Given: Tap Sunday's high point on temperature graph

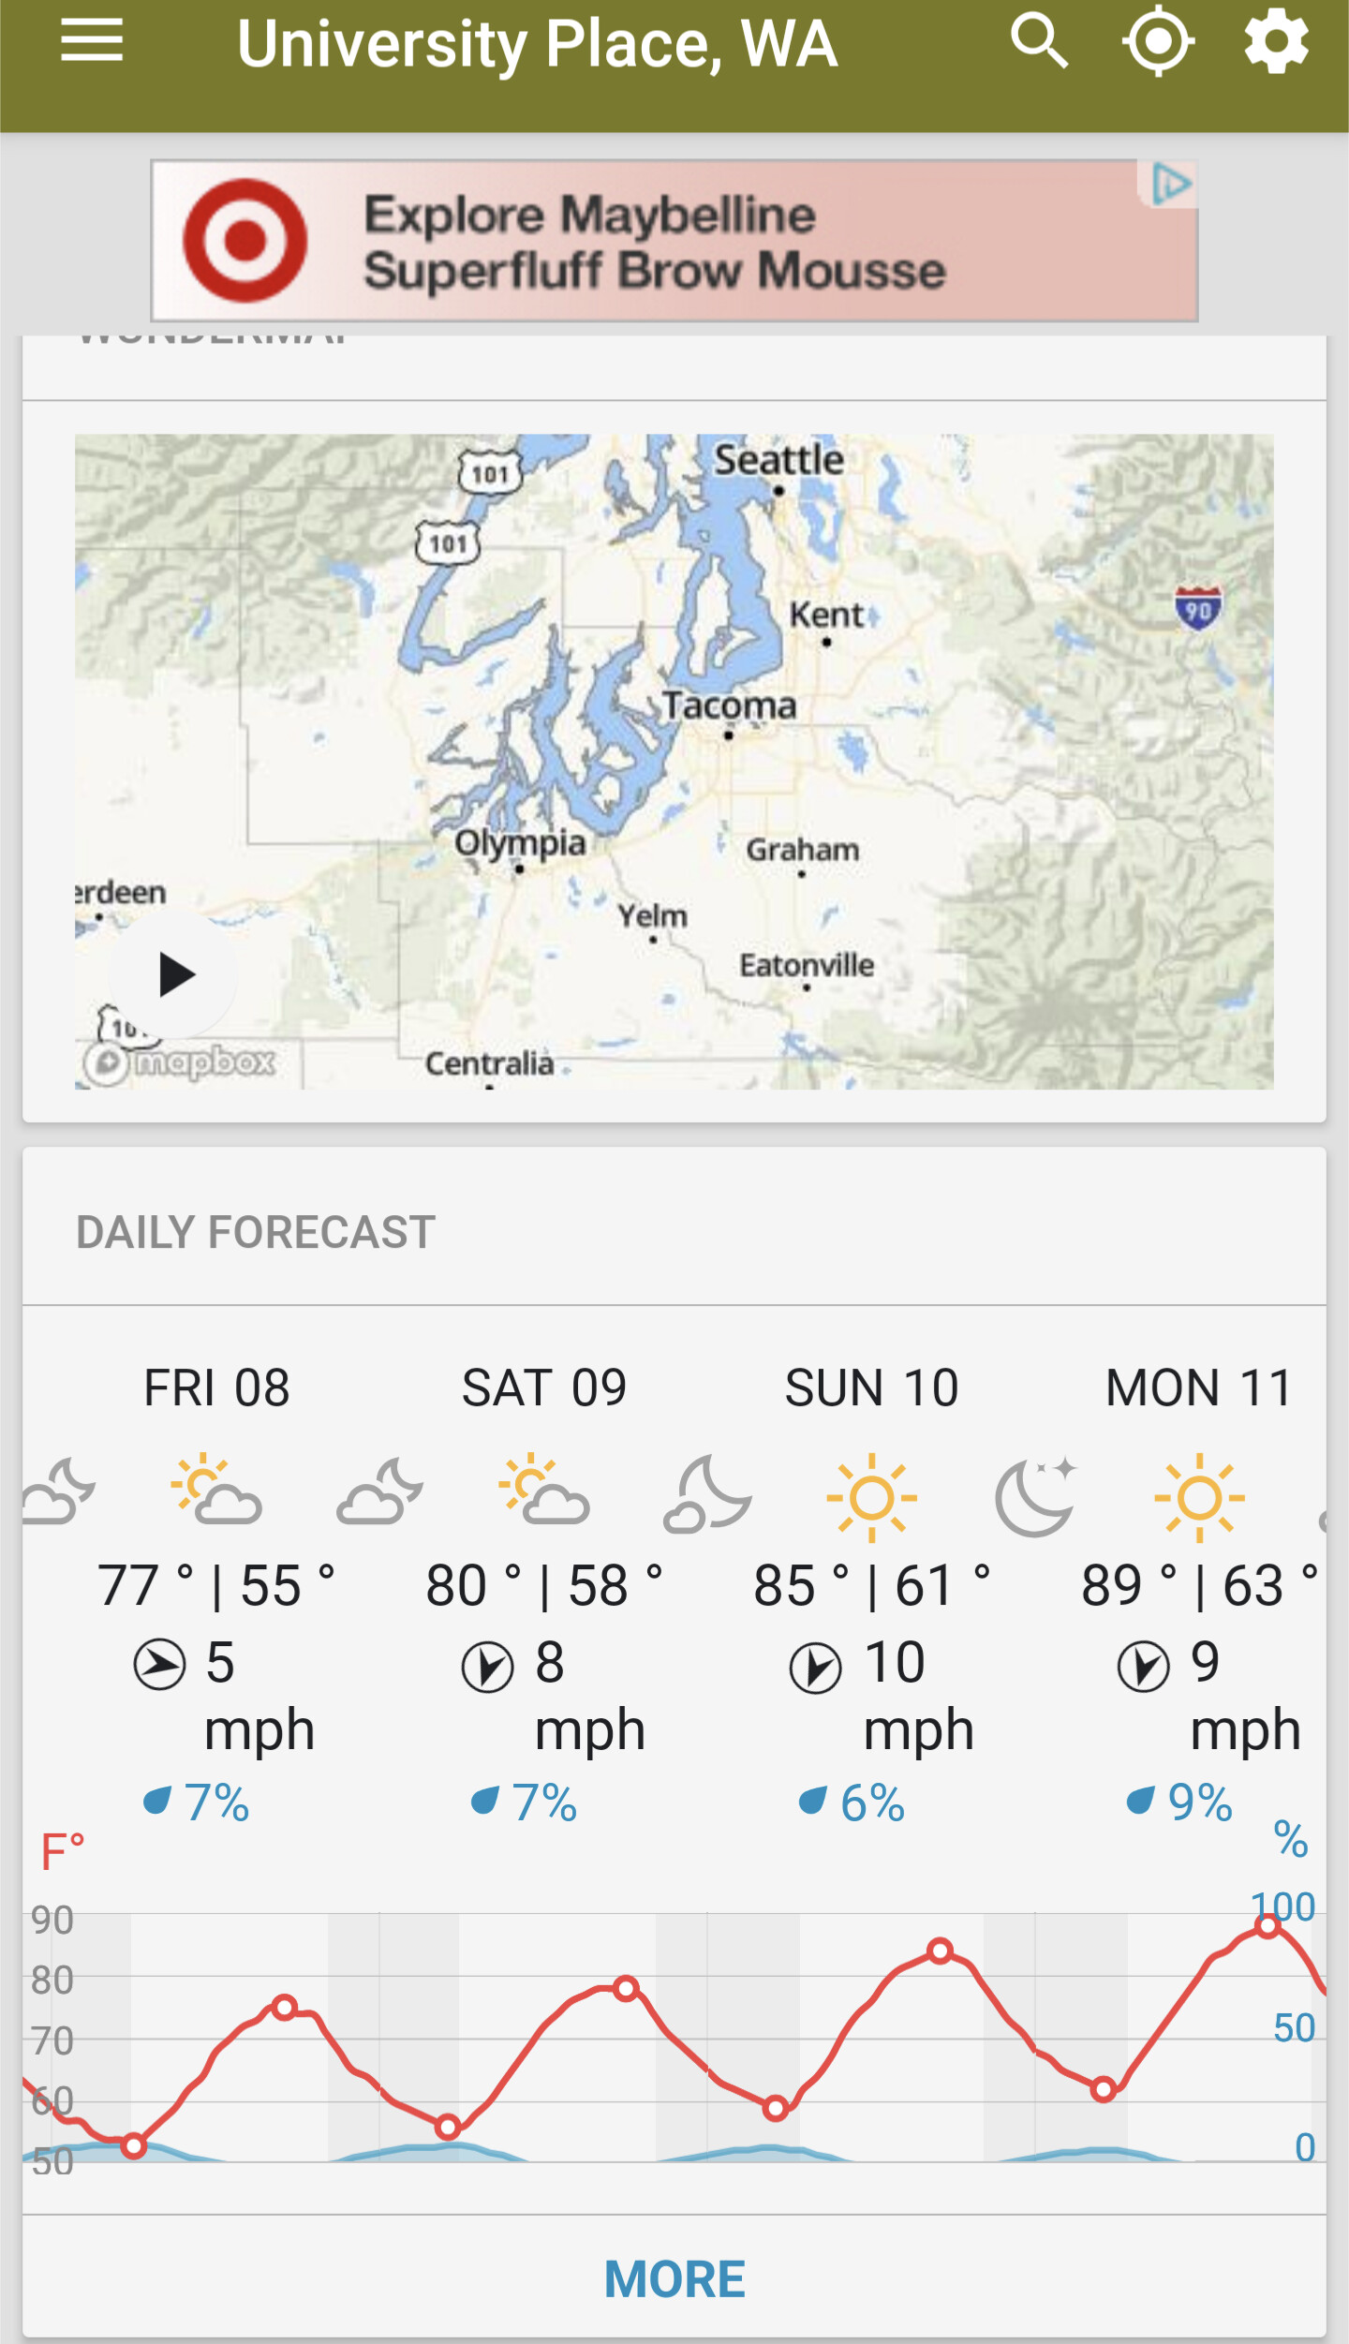Looking at the screenshot, I should pyautogui.click(x=940, y=1951).
